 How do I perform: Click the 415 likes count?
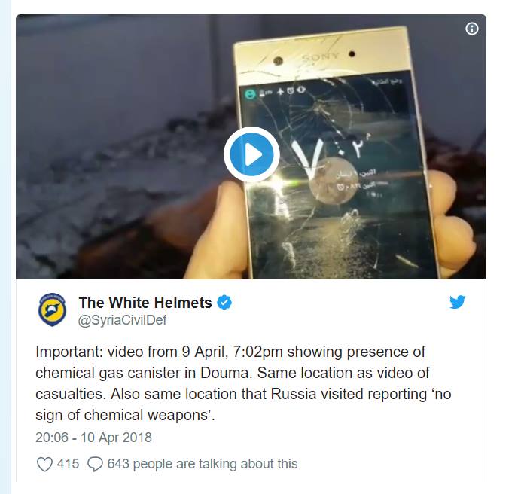68,464
